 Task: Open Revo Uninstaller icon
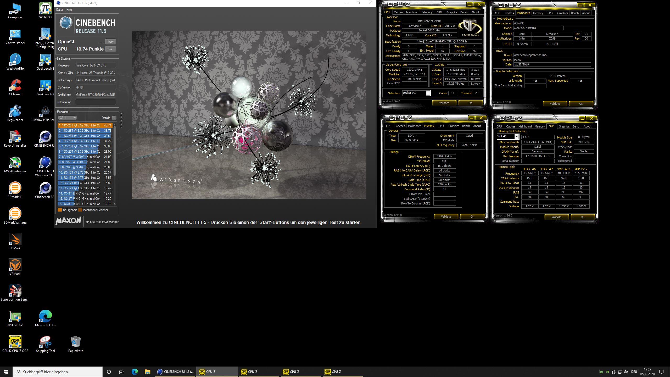tap(15, 139)
